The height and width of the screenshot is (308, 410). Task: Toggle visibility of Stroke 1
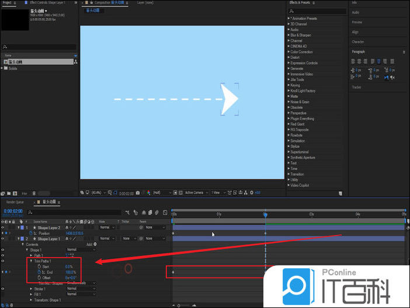(x=3, y=288)
